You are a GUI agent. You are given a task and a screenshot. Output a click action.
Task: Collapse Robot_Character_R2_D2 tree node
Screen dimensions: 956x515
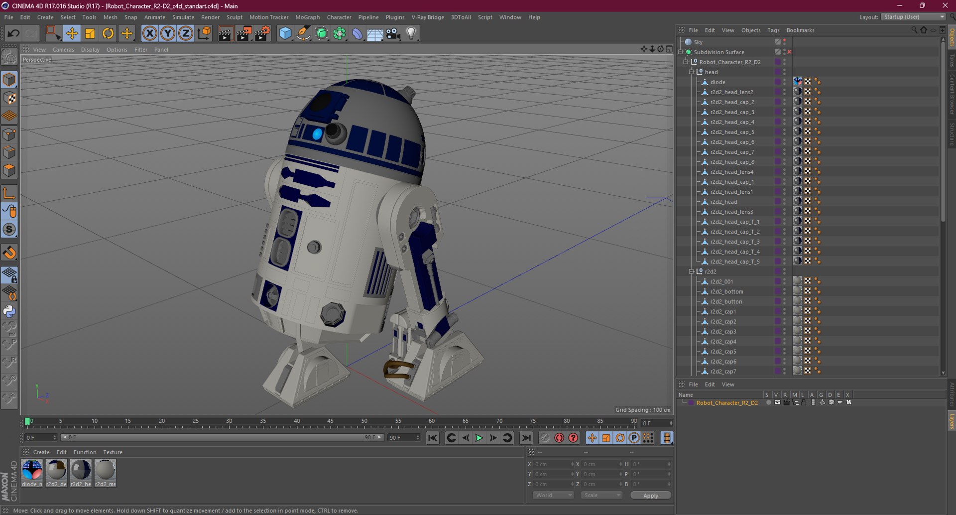[x=686, y=62]
